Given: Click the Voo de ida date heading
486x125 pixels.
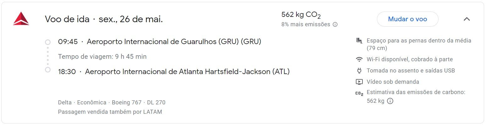Looking at the screenshot, I should (x=104, y=19).
